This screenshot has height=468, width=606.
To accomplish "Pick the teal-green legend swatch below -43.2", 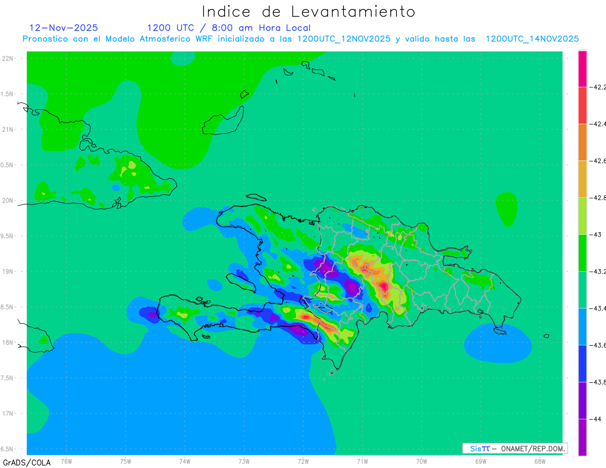I will (582, 290).
